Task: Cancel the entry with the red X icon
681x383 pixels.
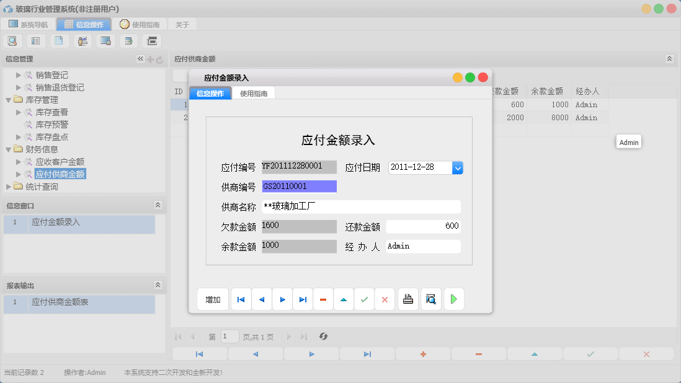Action: 385,299
